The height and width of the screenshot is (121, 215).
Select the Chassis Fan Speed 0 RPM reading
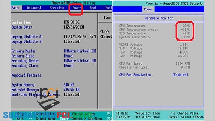(185, 67)
